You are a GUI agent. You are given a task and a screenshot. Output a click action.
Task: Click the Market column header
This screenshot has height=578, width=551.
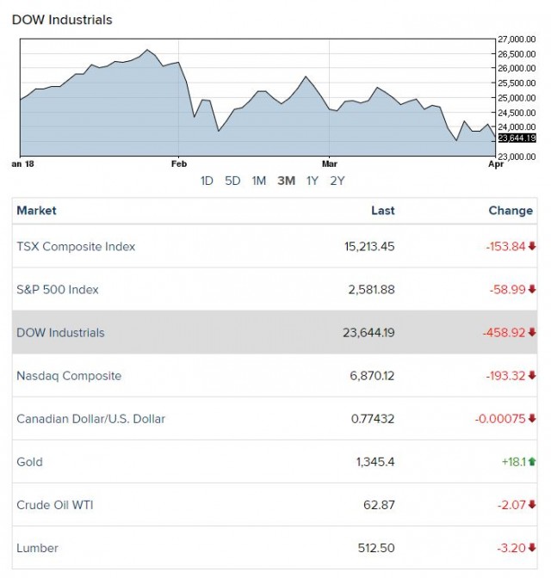click(36, 211)
